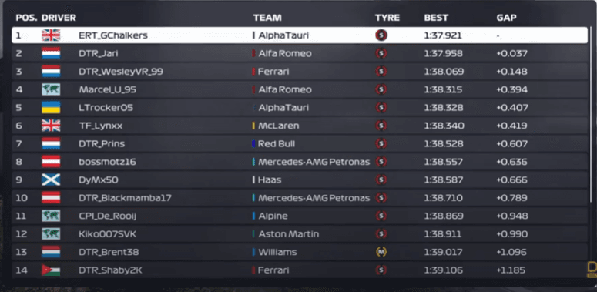The image size is (597, 292).
Task: Select the GAP column header
Action: 506,18
